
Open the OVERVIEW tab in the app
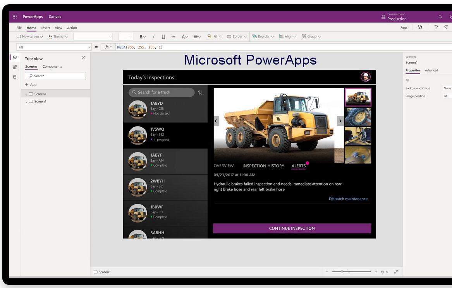[x=224, y=166]
